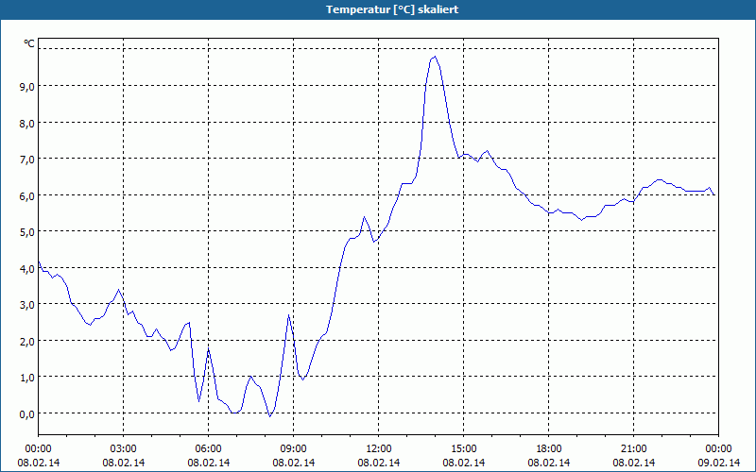Select the 06:00 time axis label
This screenshot has width=756, height=472.
point(208,449)
